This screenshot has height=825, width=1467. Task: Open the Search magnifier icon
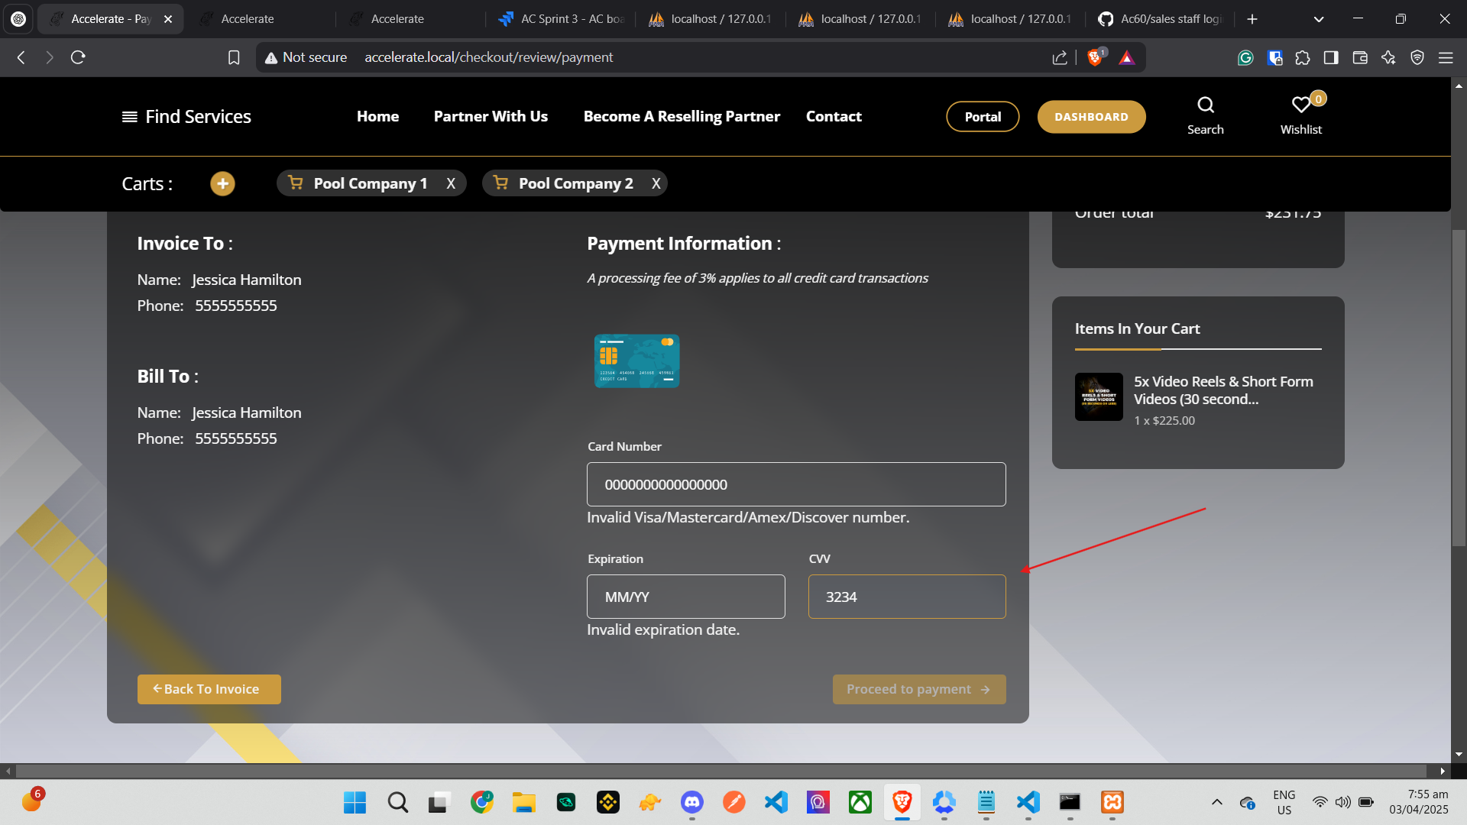click(1205, 105)
